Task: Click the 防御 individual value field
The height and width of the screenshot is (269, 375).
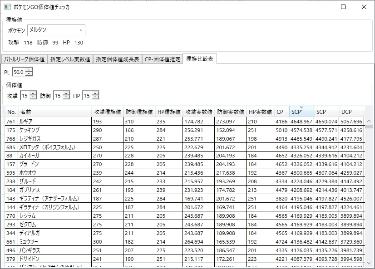Action: [x=58, y=96]
